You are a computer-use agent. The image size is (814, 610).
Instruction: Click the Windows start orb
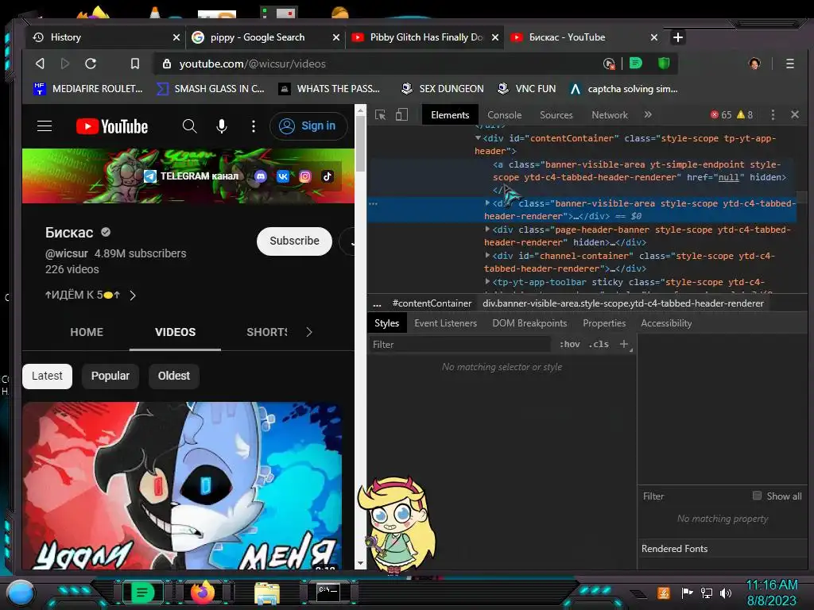click(21, 593)
